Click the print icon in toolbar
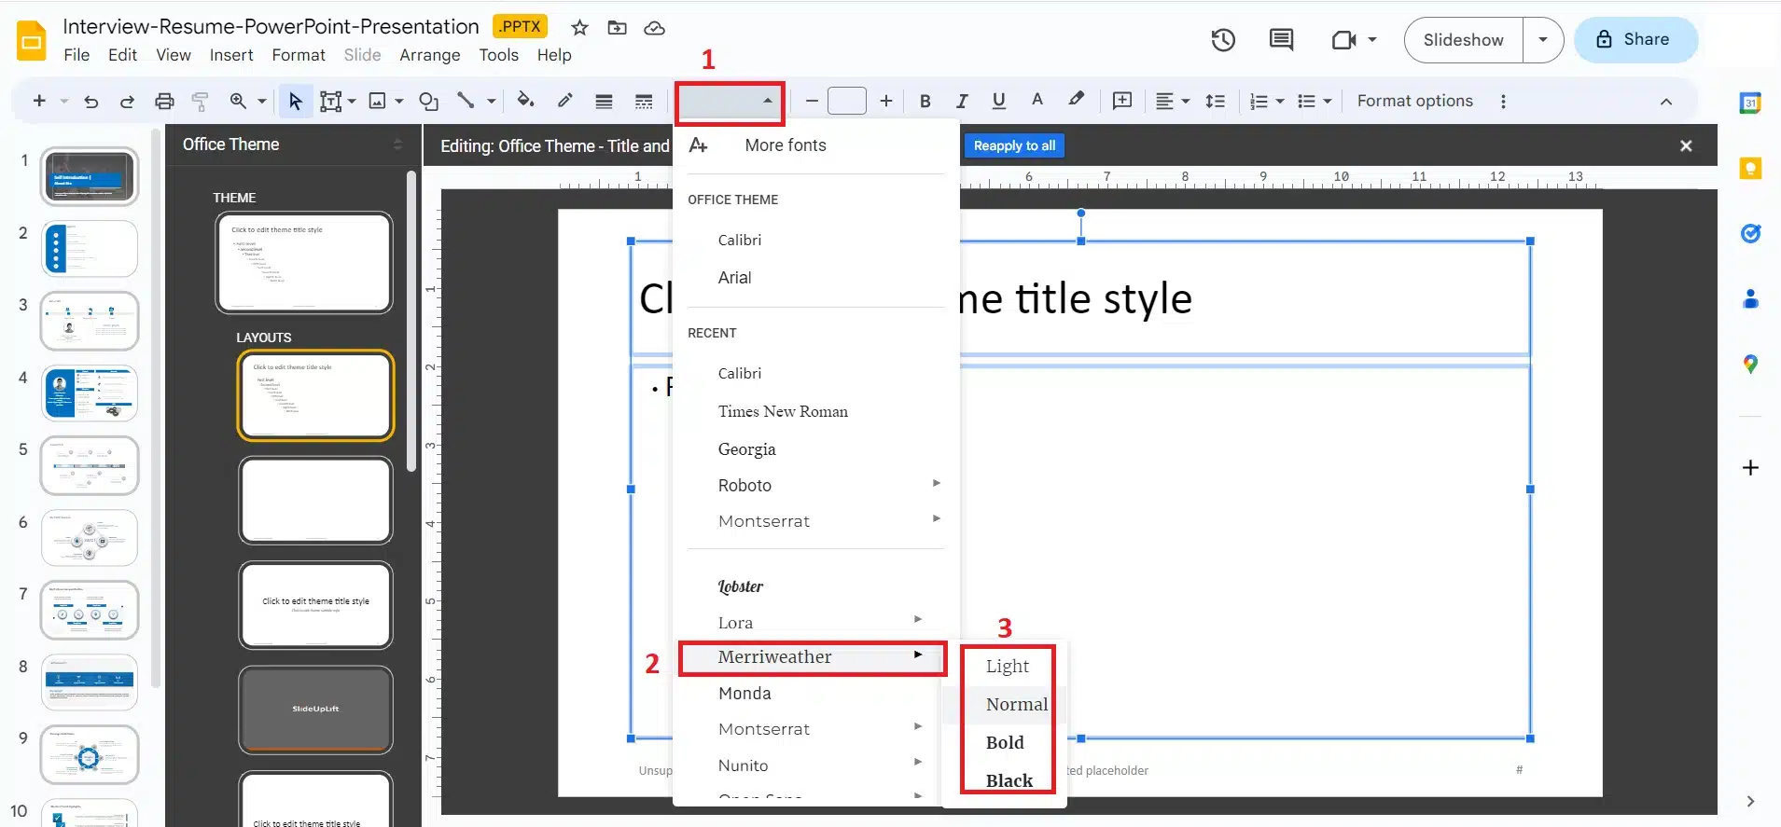Viewport: 1781px width, 827px height. click(164, 102)
